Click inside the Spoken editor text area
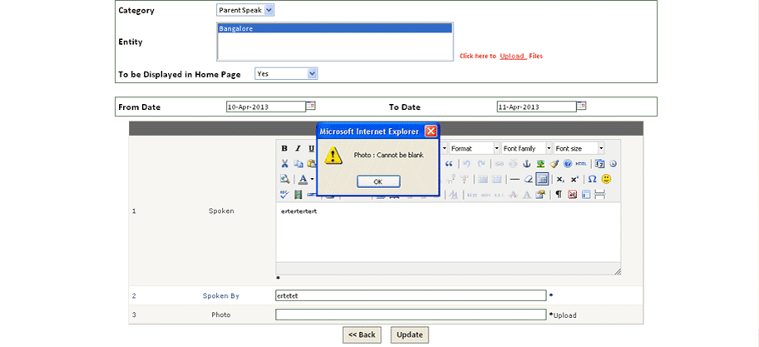Image resolution: width=759 pixels, height=347 pixels. 448,233
